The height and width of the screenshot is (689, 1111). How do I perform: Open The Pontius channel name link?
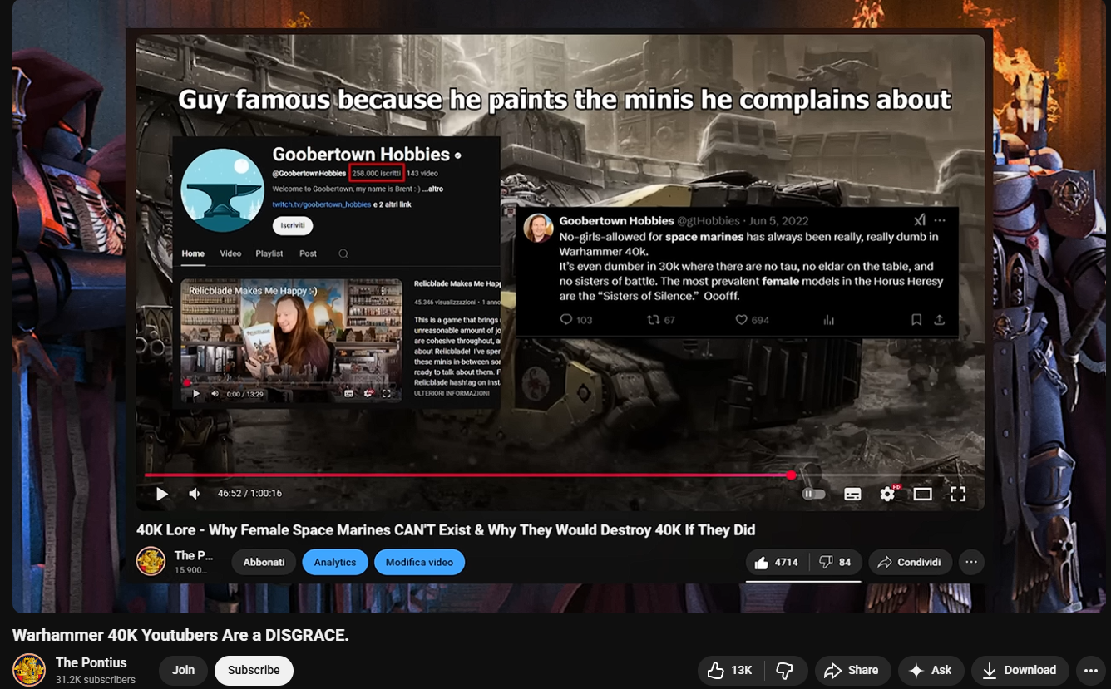91,662
